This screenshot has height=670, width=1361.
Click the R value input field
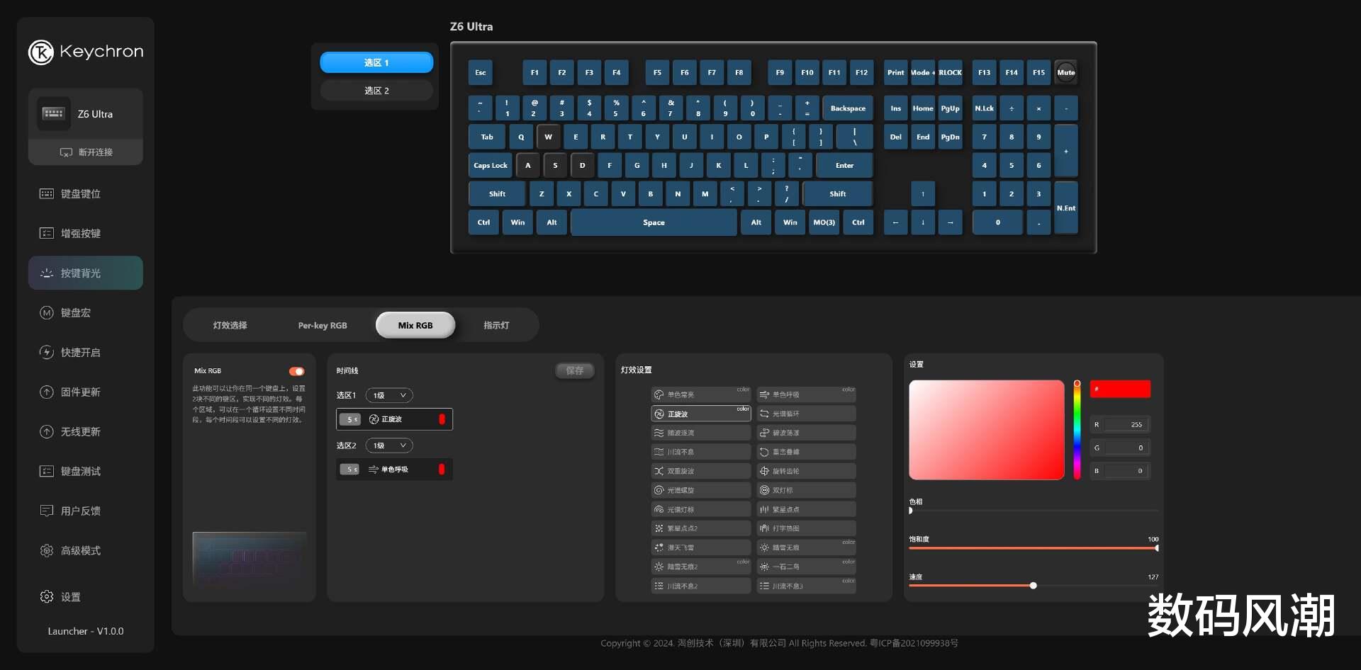click(1126, 424)
